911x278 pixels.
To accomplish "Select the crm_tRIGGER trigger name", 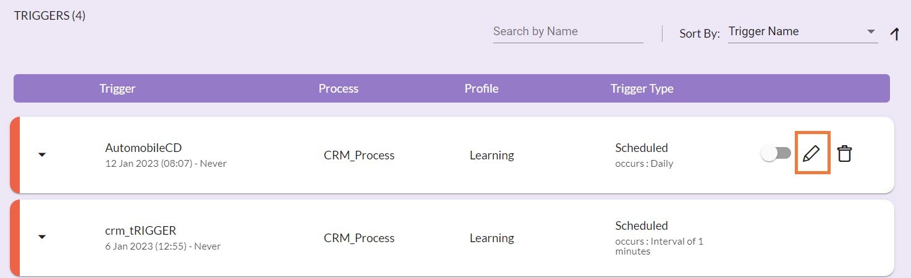I will coord(140,230).
